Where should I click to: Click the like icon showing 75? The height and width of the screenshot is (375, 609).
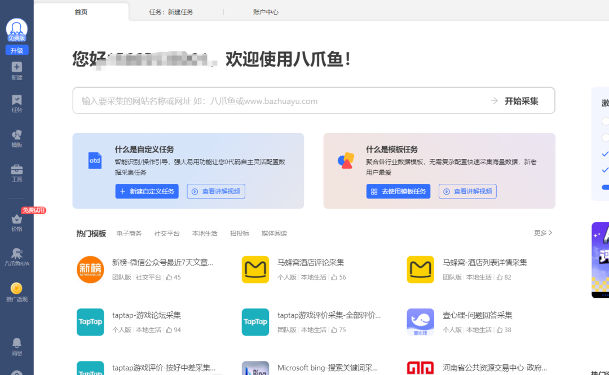pyautogui.click(x=334, y=330)
